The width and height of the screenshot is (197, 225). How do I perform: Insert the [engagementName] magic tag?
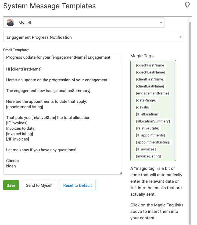(152, 93)
